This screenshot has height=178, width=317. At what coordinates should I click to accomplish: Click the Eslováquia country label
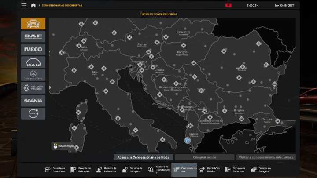pos(183,32)
